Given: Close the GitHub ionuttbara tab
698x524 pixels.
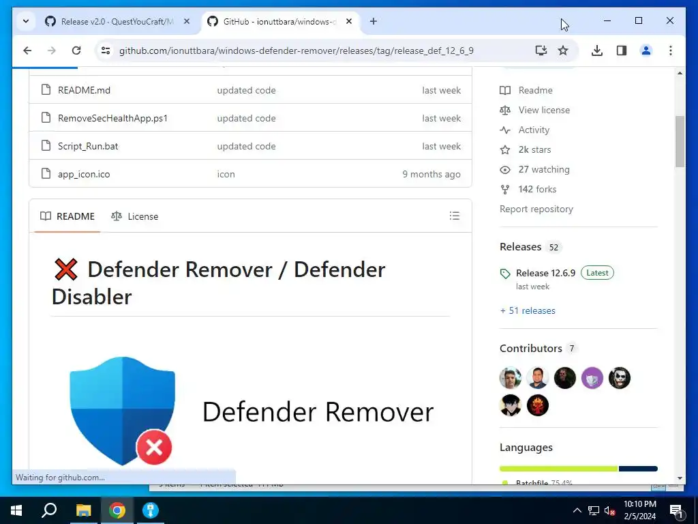Looking at the screenshot, I should coord(349,21).
